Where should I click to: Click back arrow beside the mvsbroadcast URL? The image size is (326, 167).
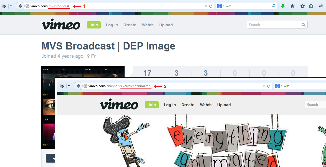(20, 6)
